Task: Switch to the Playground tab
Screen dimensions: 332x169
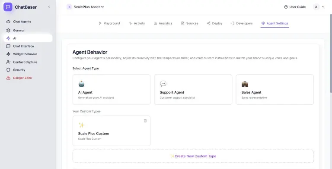Action: point(109,23)
